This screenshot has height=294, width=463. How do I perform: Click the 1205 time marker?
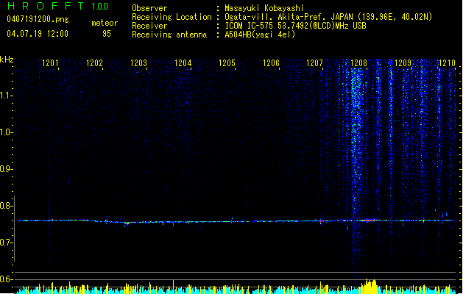point(227,63)
